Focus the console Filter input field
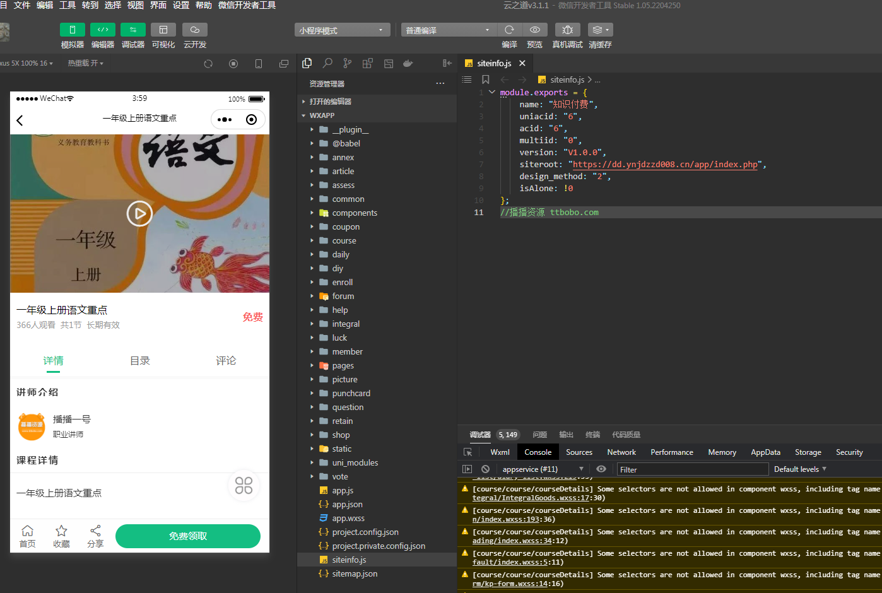Viewport: 882px width, 593px height. coord(693,469)
